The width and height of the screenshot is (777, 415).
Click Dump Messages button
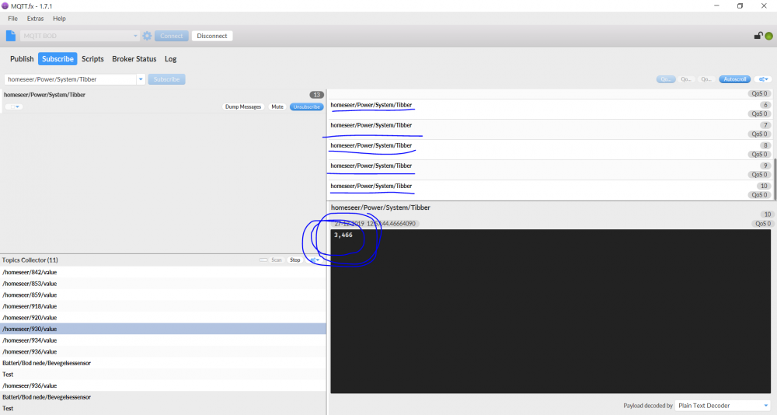[x=243, y=106]
